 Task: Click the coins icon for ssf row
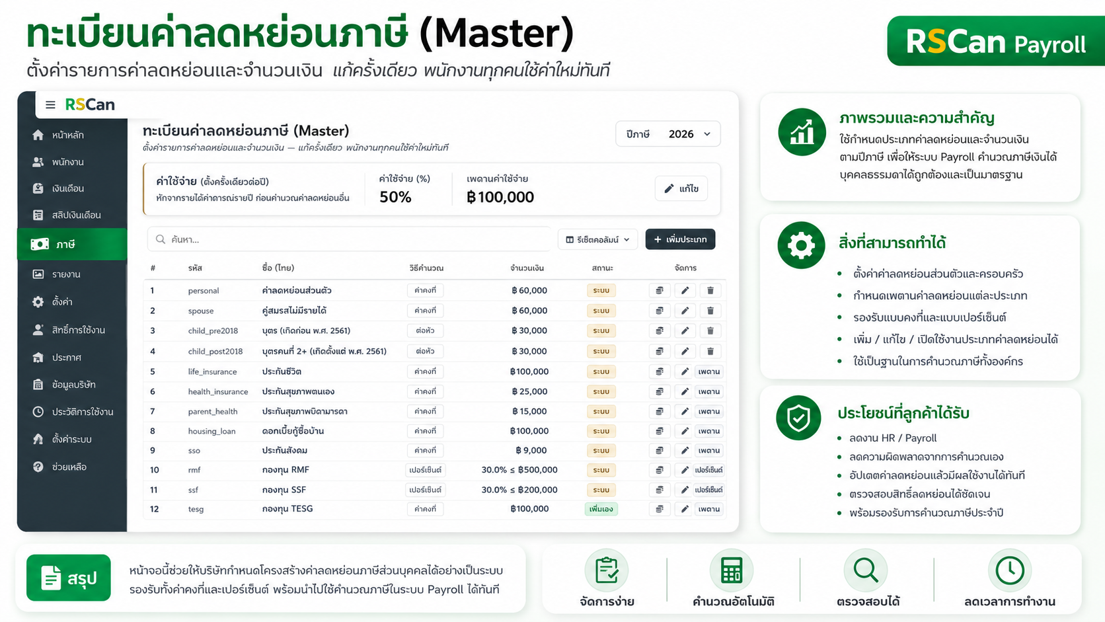(x=660, y=490)
